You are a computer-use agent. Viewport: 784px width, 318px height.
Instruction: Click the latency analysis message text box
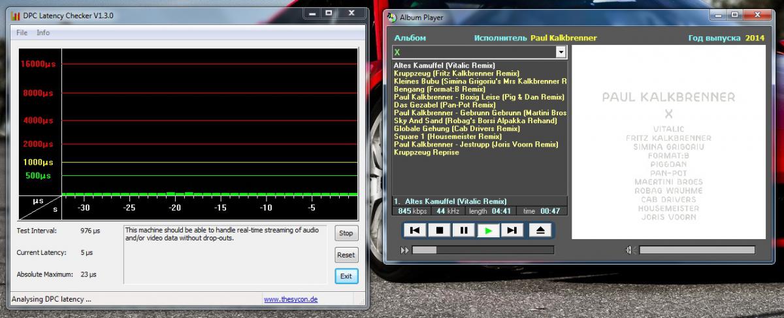point(226,254)
